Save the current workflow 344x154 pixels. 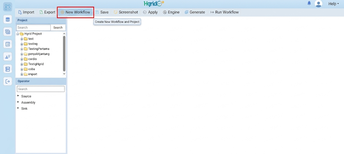(102, 12)
